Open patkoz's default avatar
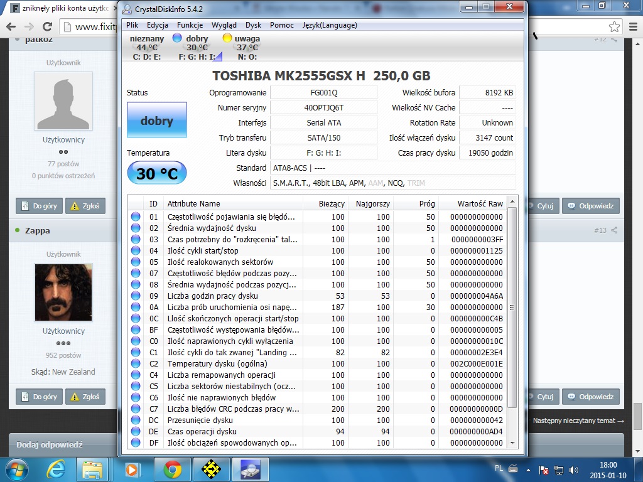643x482 pixels. pyautogui.click(x=63, y=101)
